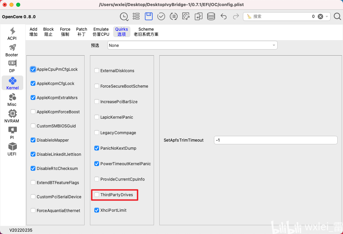The image size is (343, 234).
Task: Save the config with floppy icon
Action: tap(149, 17)
